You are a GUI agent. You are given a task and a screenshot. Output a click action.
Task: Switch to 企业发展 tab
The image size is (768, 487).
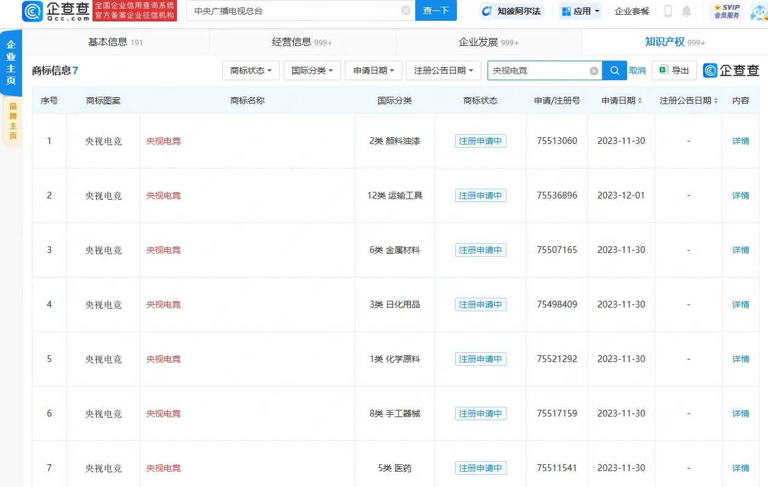click(489, 42)
